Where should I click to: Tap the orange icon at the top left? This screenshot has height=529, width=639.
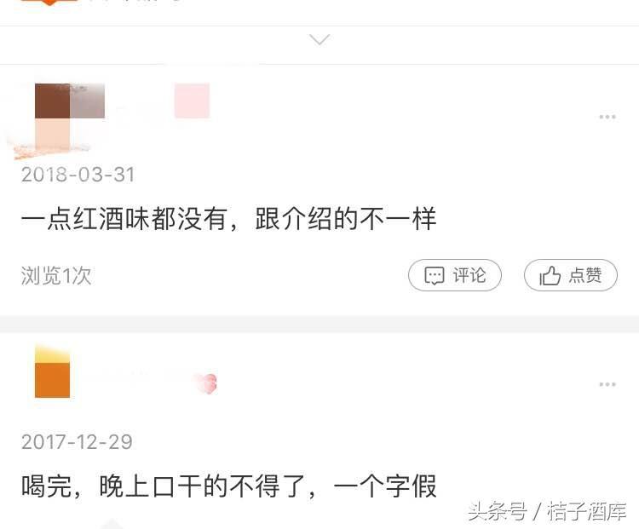[49, 3]
